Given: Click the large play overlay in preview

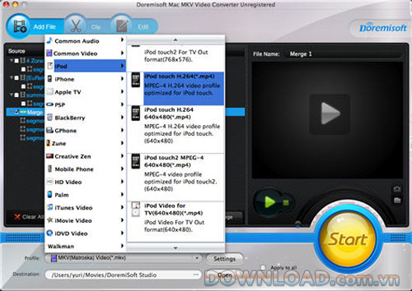Looking at the screenshot, I should pos(330,114).
